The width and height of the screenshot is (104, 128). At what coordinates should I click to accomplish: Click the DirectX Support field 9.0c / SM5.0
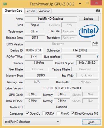point(87,63)
